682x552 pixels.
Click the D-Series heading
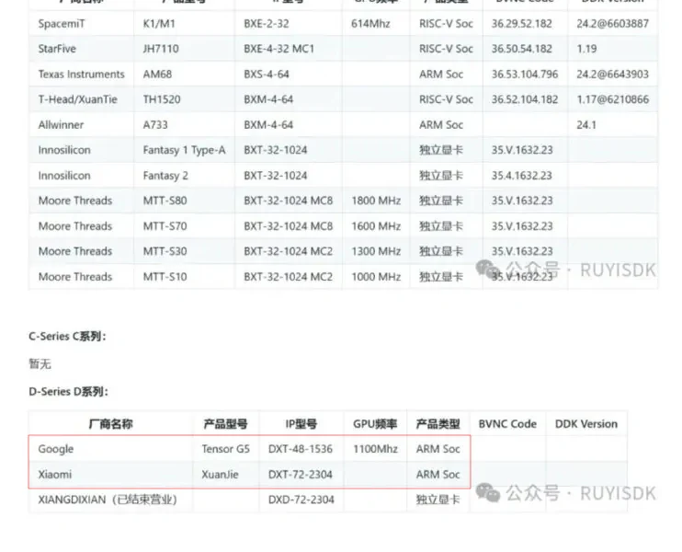click(68, 391)
